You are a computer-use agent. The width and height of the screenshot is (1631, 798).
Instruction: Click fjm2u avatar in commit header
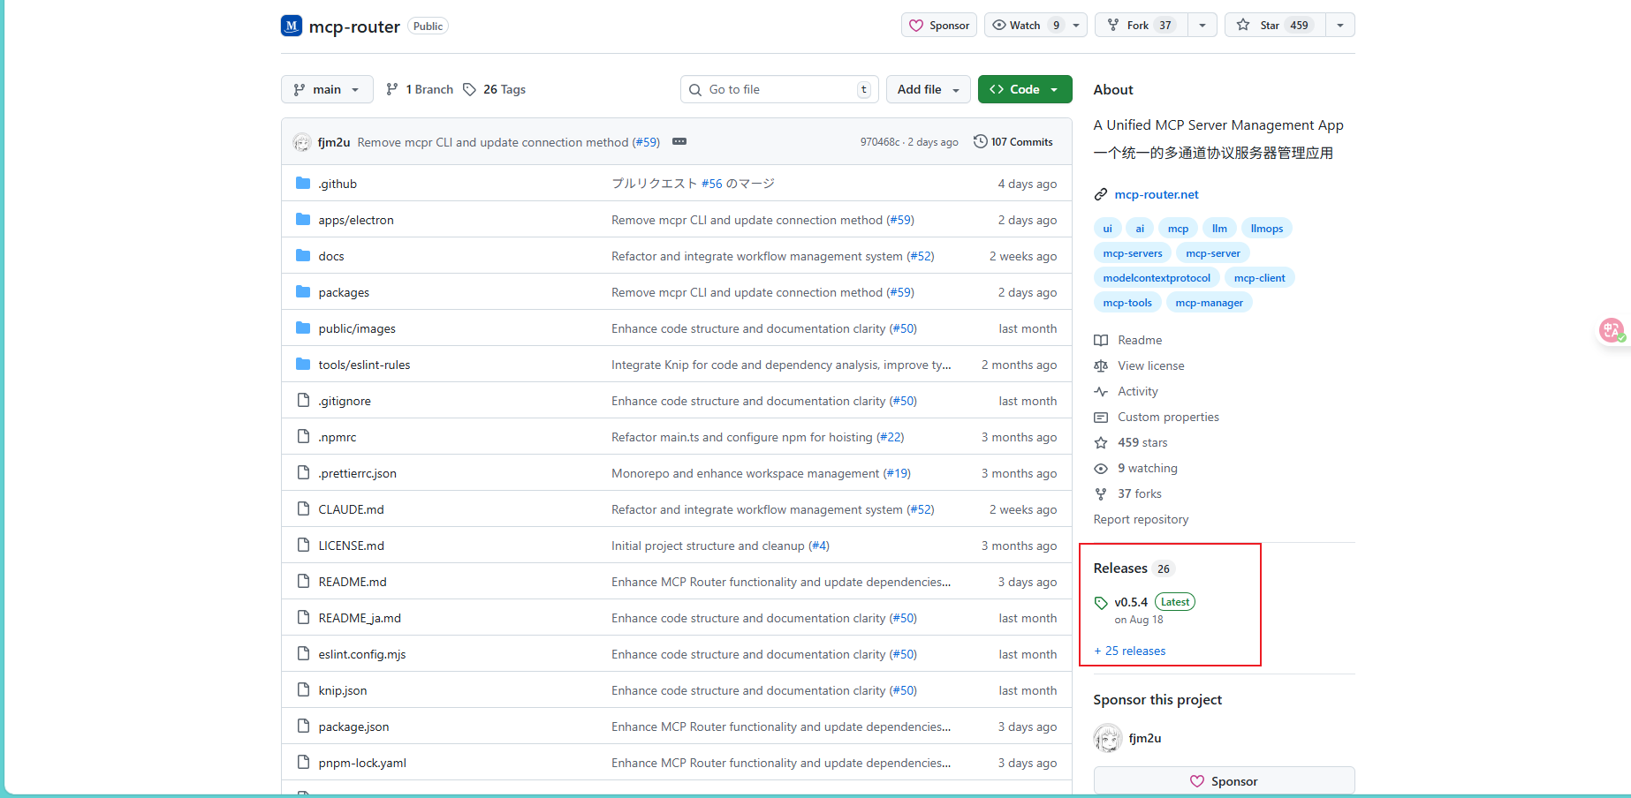pos(302,142)
